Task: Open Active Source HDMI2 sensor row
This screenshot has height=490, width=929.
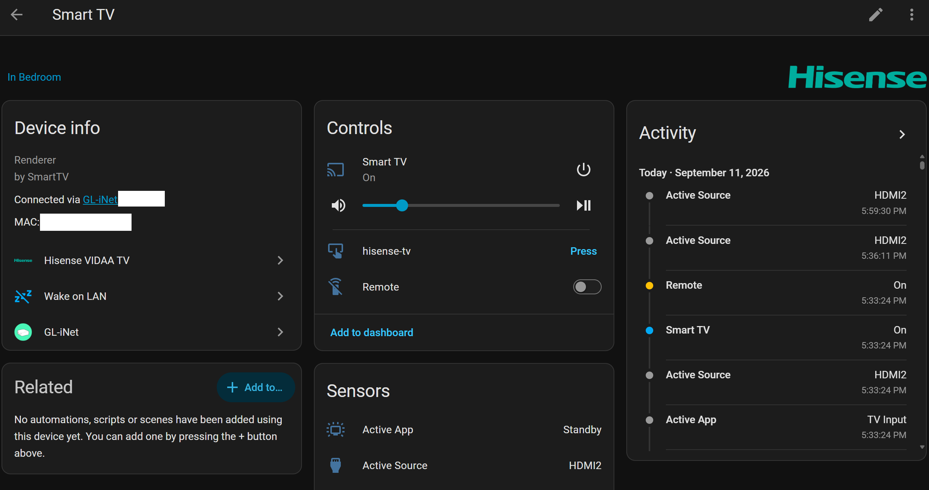Action: click(x=464, y=465)
